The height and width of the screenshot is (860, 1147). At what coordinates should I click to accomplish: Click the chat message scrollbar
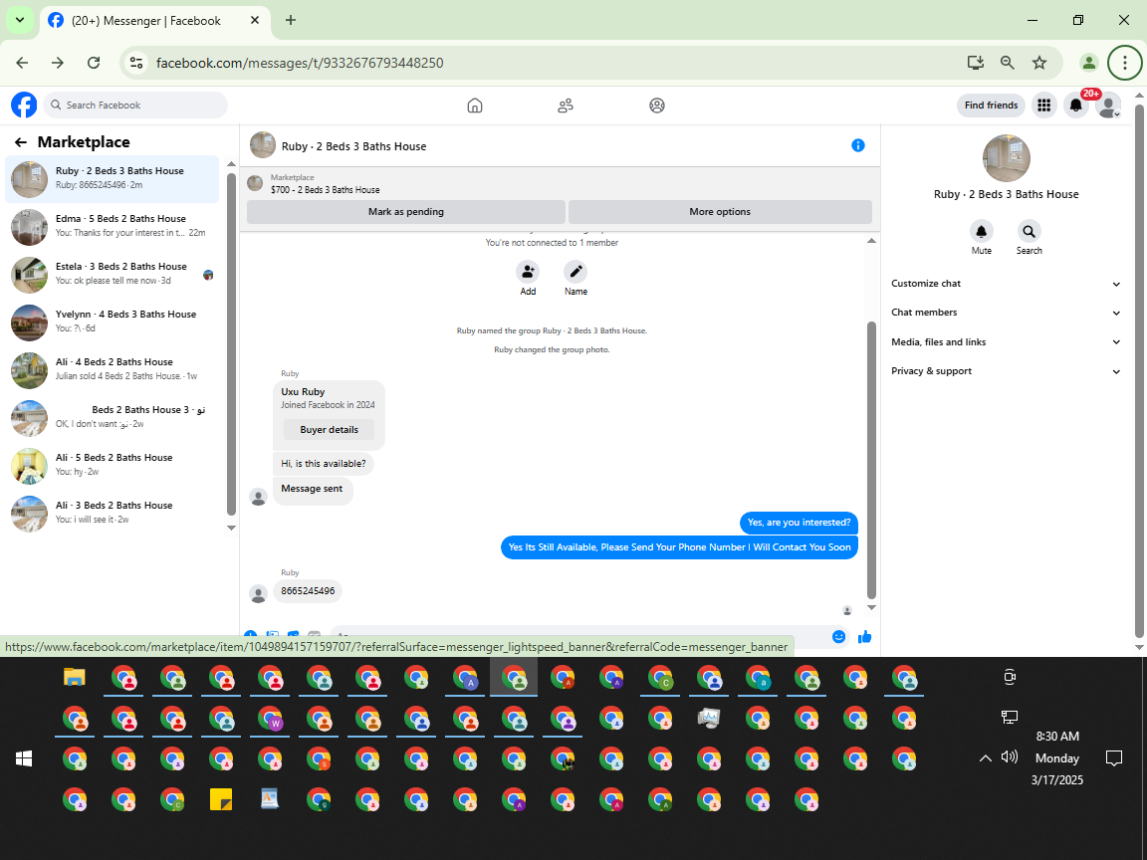tap(871, 461)
